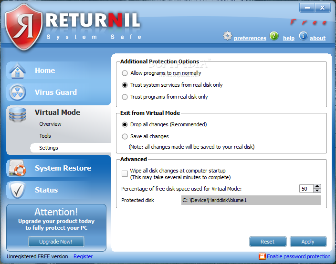
Task: Select Allow programs to run normally
Action: coord(125,73)
